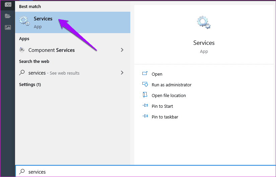Image resolution: width=276 pixels, height=177 pixels.
Task: Click the Pin to taskbar pin icon
Action: coord(145,116)
